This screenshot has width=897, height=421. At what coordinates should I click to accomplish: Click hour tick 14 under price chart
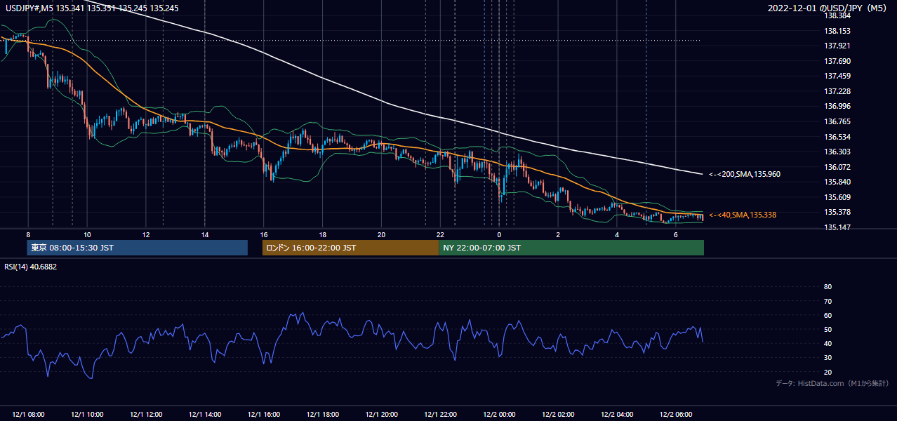(205, 234)
